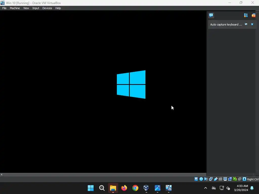The image size is (259, 194).
Task: Click the dismiss all notifications icon
Action: coord(253,15)
